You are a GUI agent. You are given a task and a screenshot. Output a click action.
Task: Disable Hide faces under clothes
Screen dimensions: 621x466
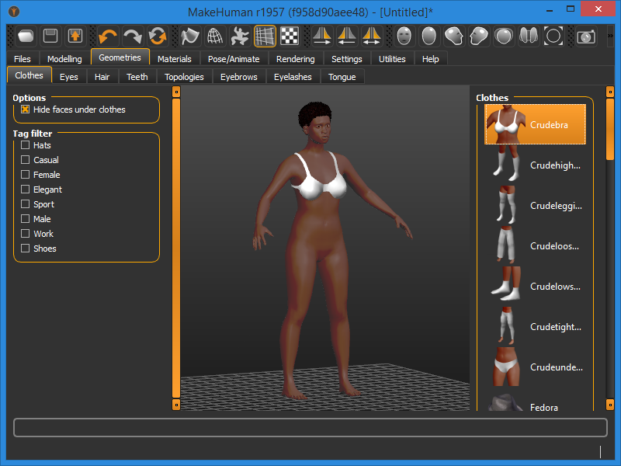26,110
